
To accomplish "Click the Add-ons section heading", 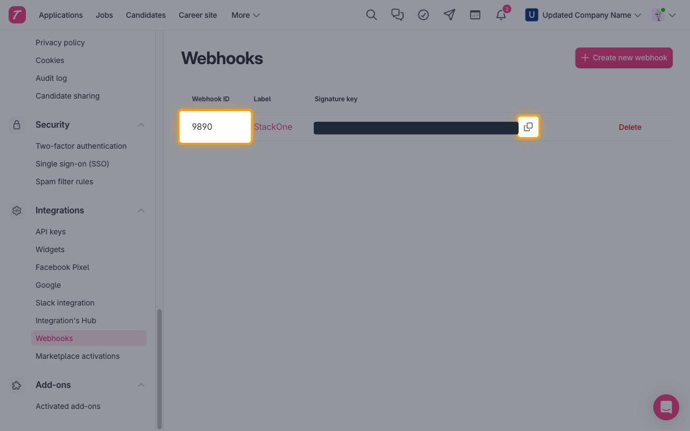I will click(x=53, y=385).
